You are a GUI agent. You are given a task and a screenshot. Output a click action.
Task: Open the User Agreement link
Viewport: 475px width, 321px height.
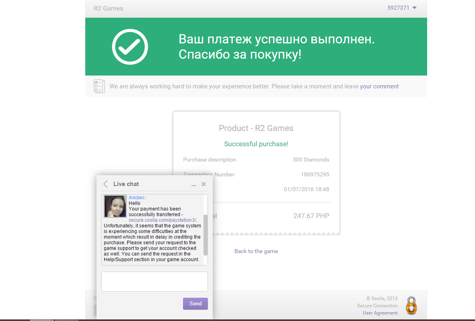click(380, 313)
